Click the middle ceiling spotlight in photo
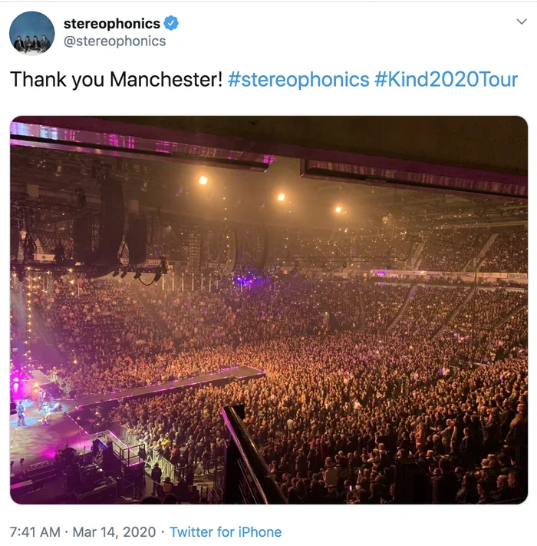This screenshot has height=546, width=537. coord(281,197)
